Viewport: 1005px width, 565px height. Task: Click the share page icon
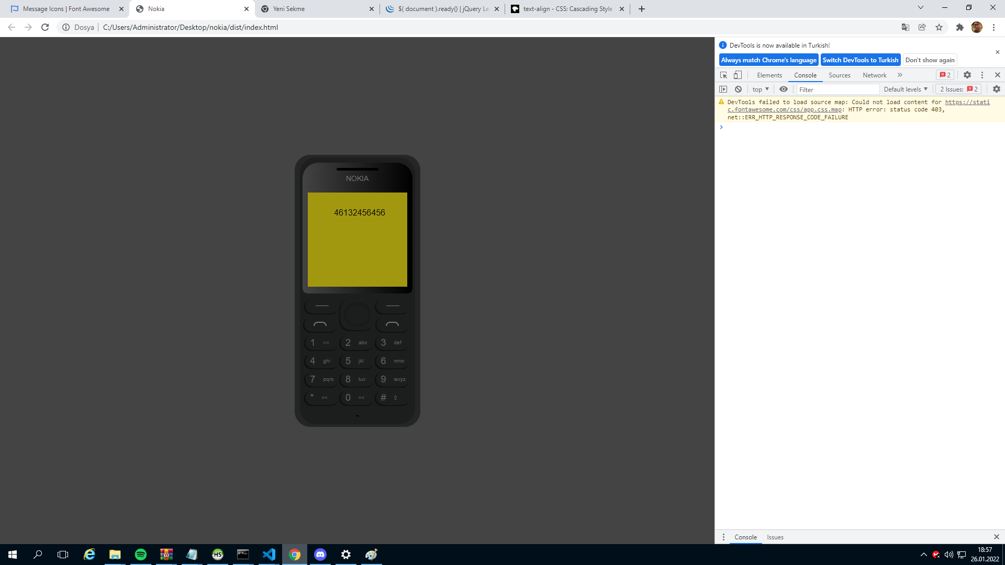(x=922, y=27)
